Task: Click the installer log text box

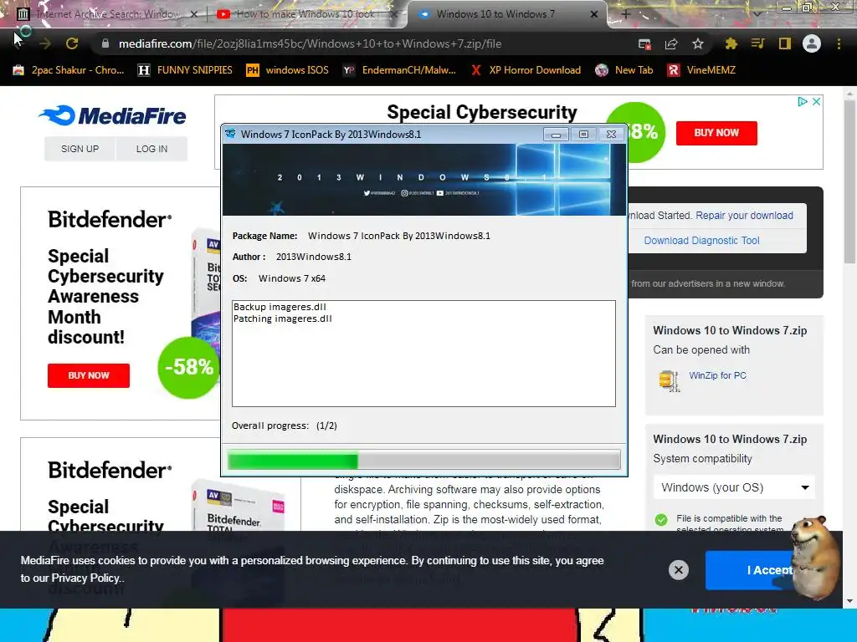Action: [x=423, y=354]
